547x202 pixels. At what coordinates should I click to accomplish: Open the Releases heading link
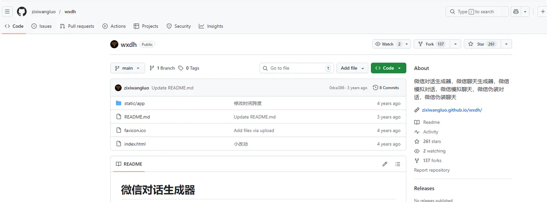(424, 188)
